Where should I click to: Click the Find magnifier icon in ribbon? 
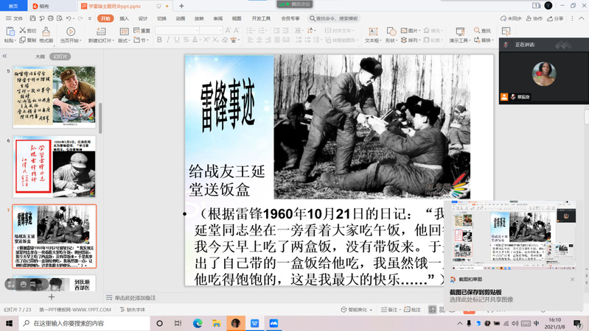pos(477,30)
